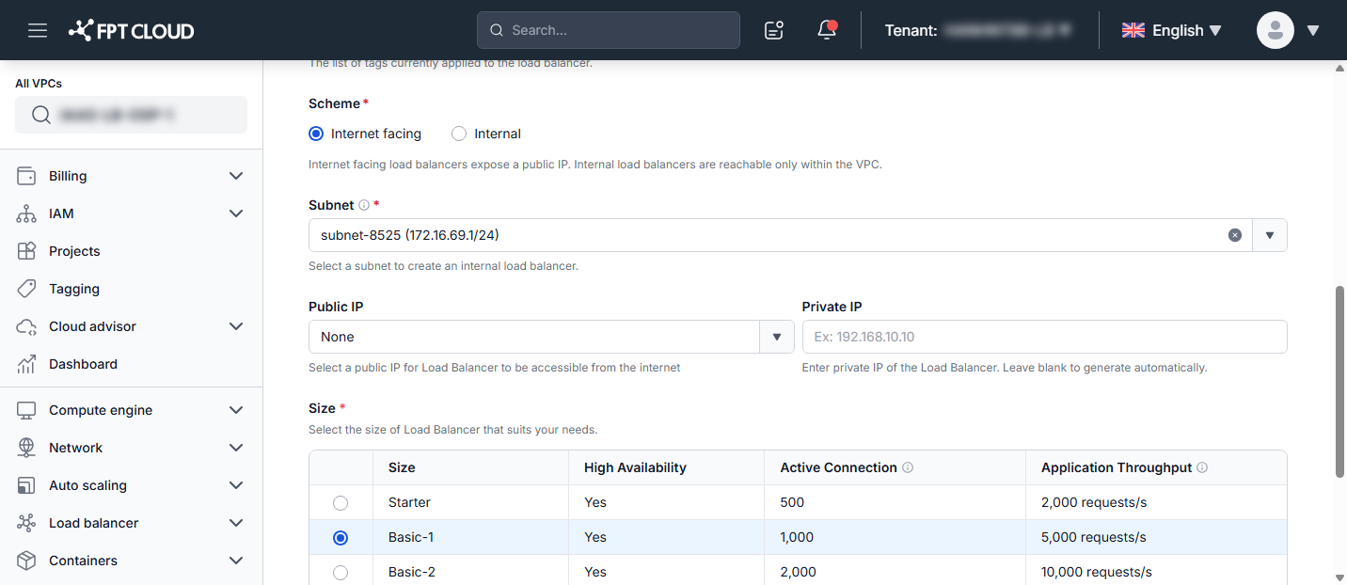Open the notifications bell
Image resolution: width=1347 pixels, height=585 pixels.
tap(827, 30)
